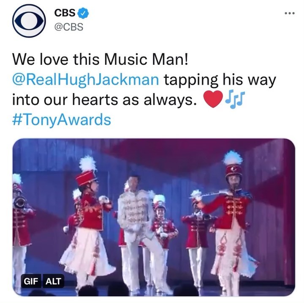
Task: Show the ALT image description
Action: pyautogui.click(x=53, y=281)
